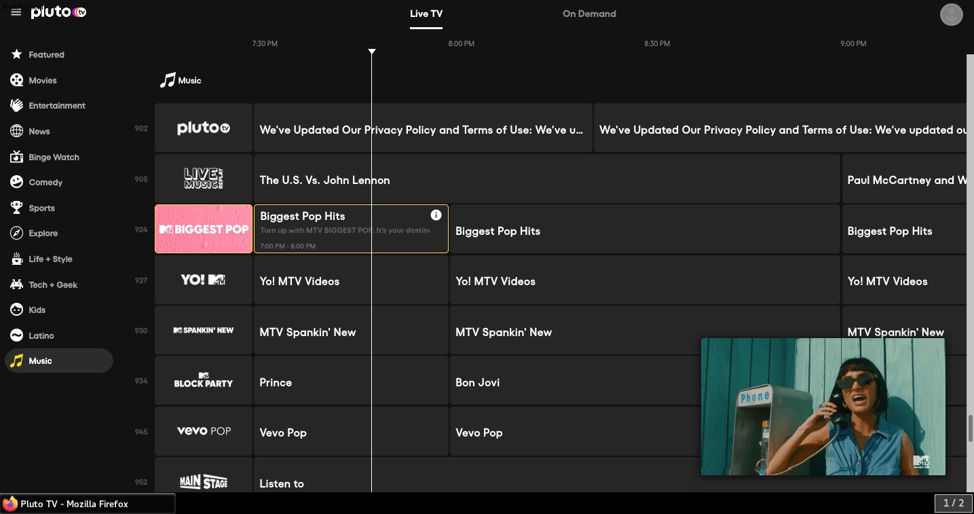Open Yo! MTV channel logo
Viewport: 974px width, 514px height.
tap(204, 280)
